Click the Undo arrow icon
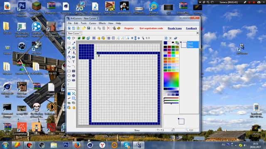Image resolution: width=266 pixels, height=149 pixels. [69, 38]
